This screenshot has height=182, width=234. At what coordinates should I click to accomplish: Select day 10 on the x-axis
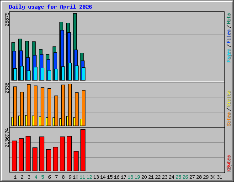click(x=75, y=177)
